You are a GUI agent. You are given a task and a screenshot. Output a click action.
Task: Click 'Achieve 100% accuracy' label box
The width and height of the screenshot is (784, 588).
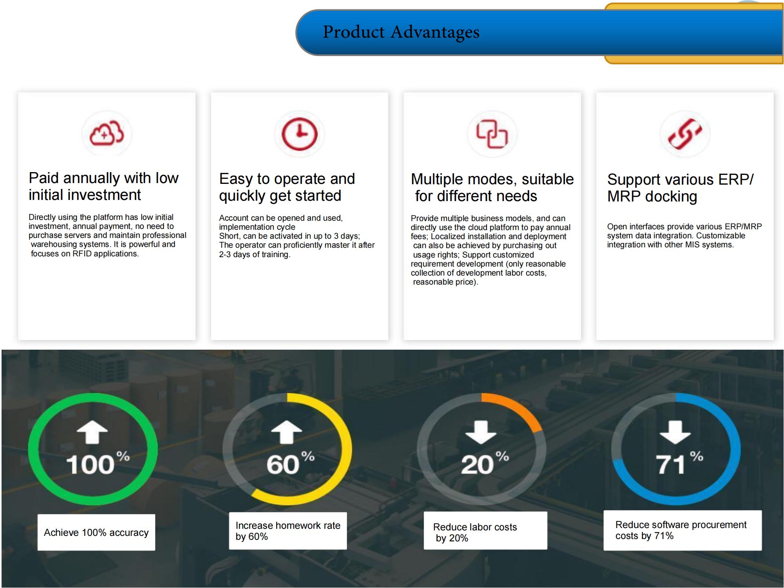tap(96, 532)
